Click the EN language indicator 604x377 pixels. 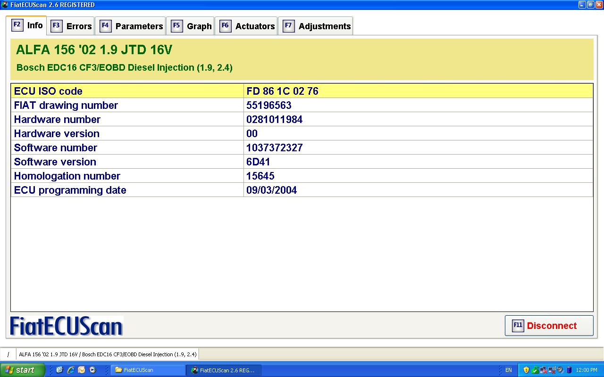click(x=509, y=370)
